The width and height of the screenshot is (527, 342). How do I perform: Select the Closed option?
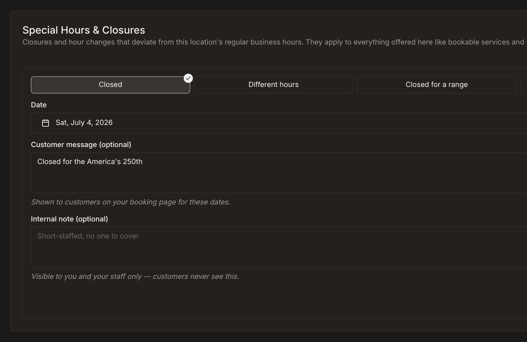[x=110, y=85]
